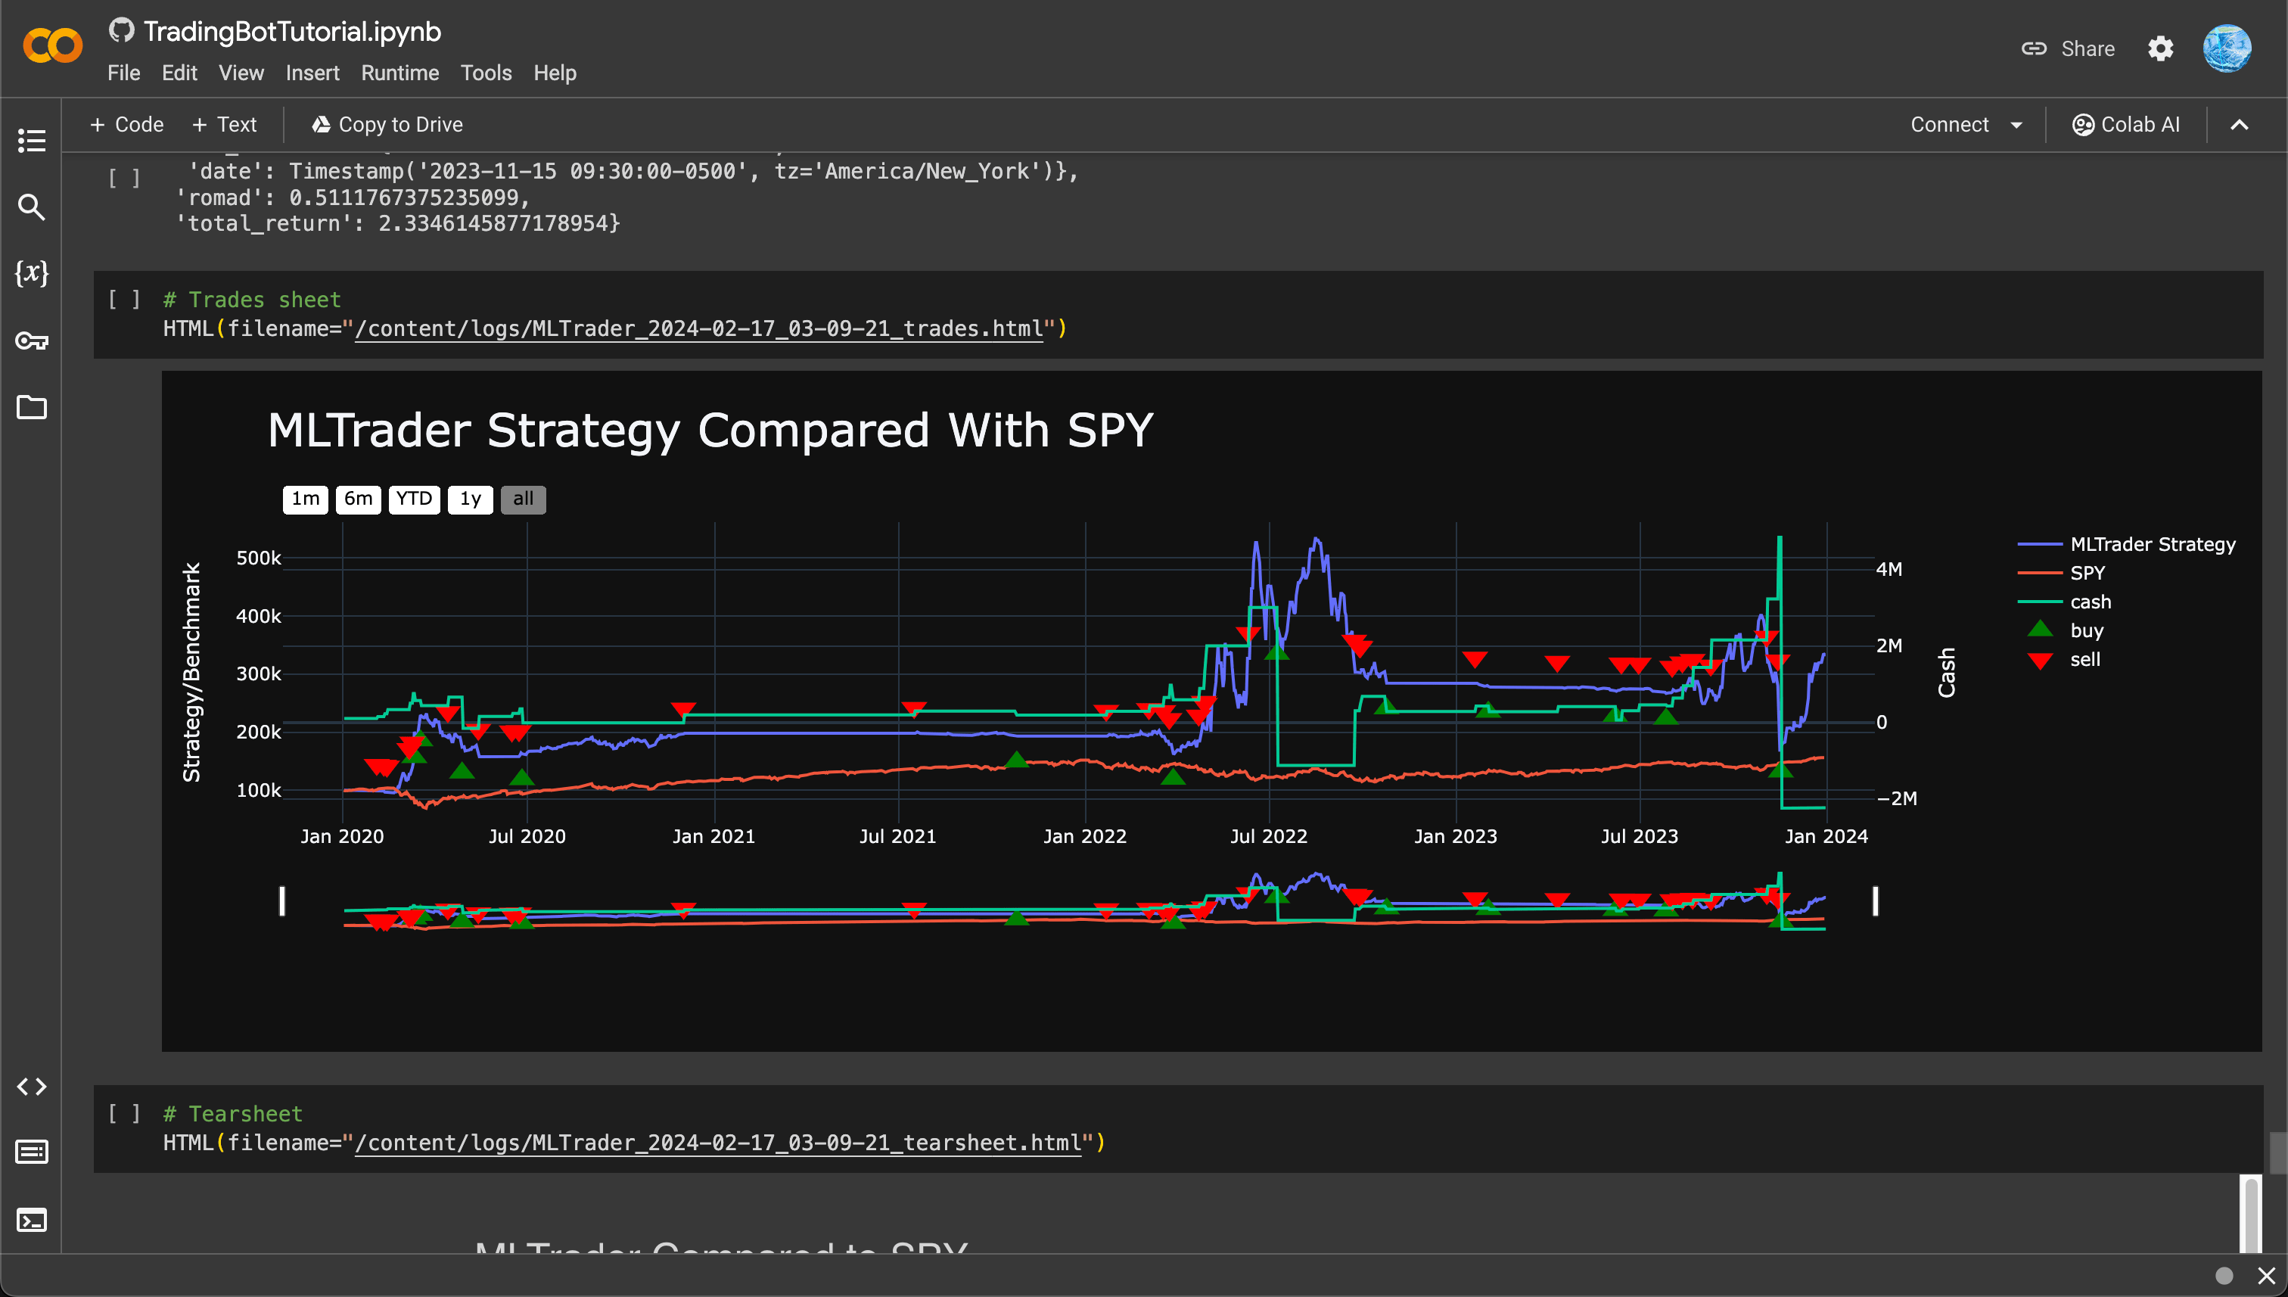Click the left range slider handle
The height and width of the screenshot is (1297, 2288).
[282, 900]
